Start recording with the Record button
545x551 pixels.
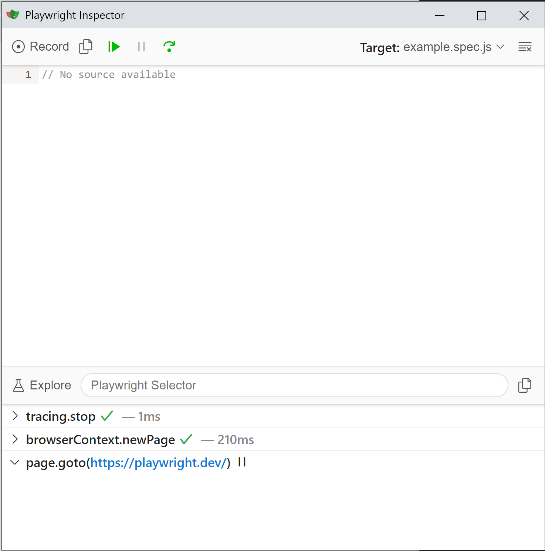[x=40, y=47]
